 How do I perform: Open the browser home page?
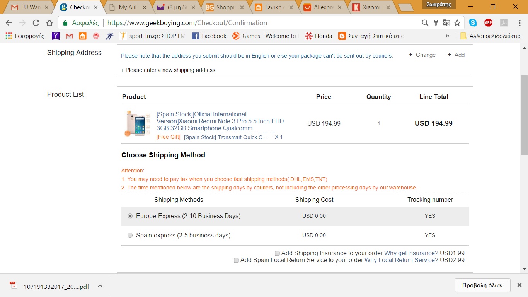point(49,23)
